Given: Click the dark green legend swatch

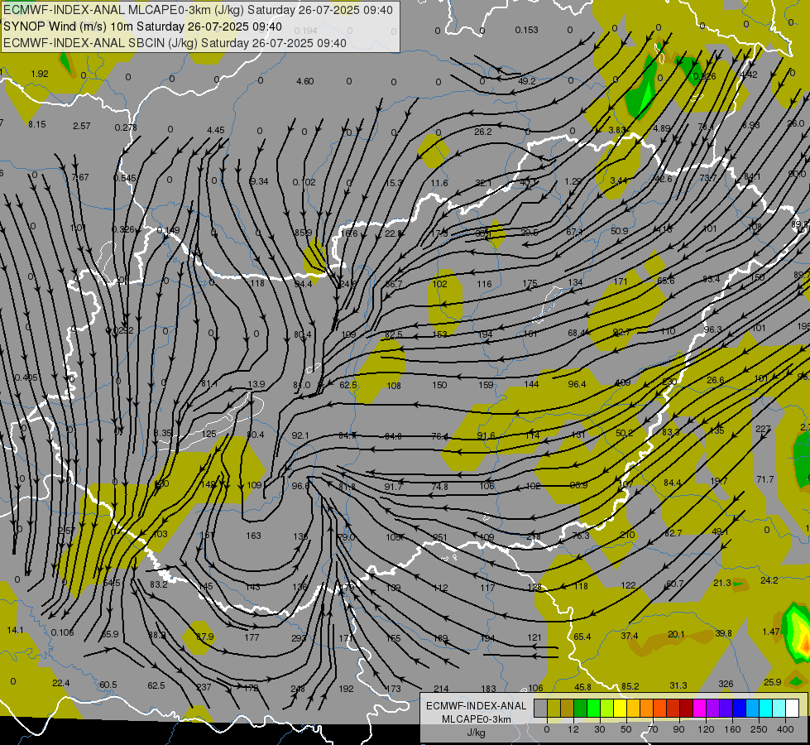Looking at the screenshot, I should click(x=580, y=709).
